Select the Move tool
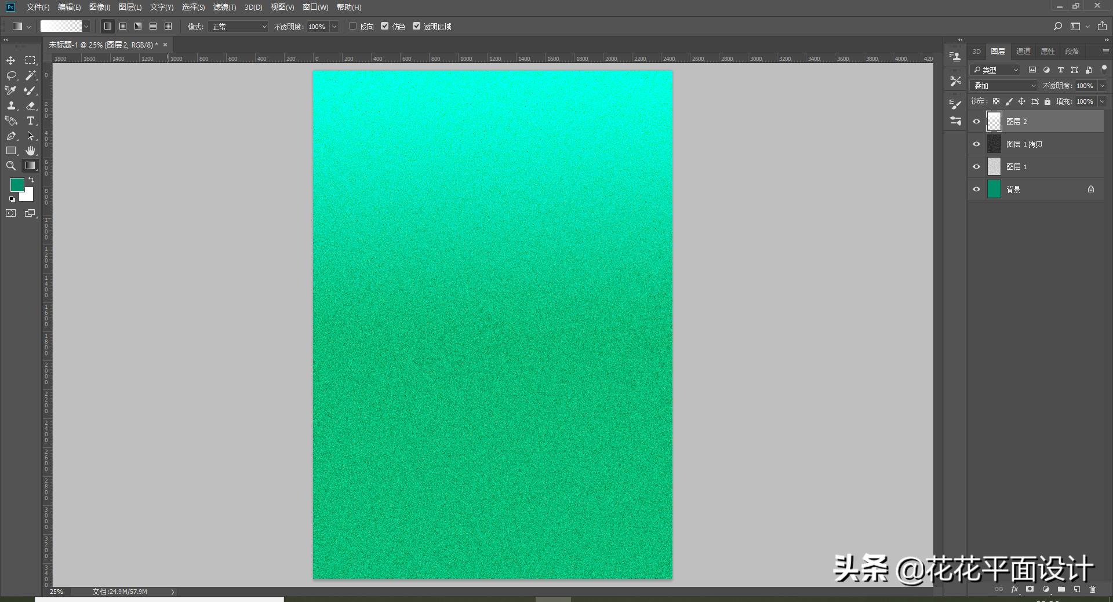Image resolution: width=1113 pixels, height=602 pixels. [x=11, y=61]
